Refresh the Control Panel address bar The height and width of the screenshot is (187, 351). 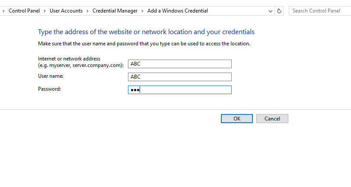(279, 11)
